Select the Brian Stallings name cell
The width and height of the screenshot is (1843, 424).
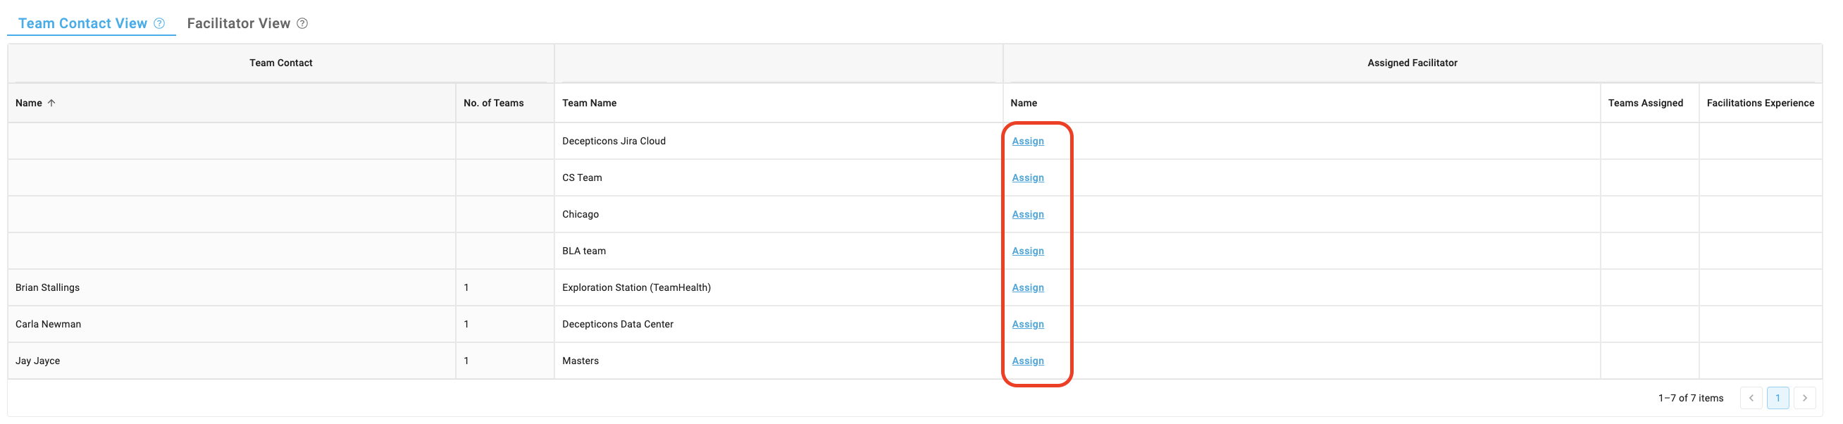(x=232, y=287)
